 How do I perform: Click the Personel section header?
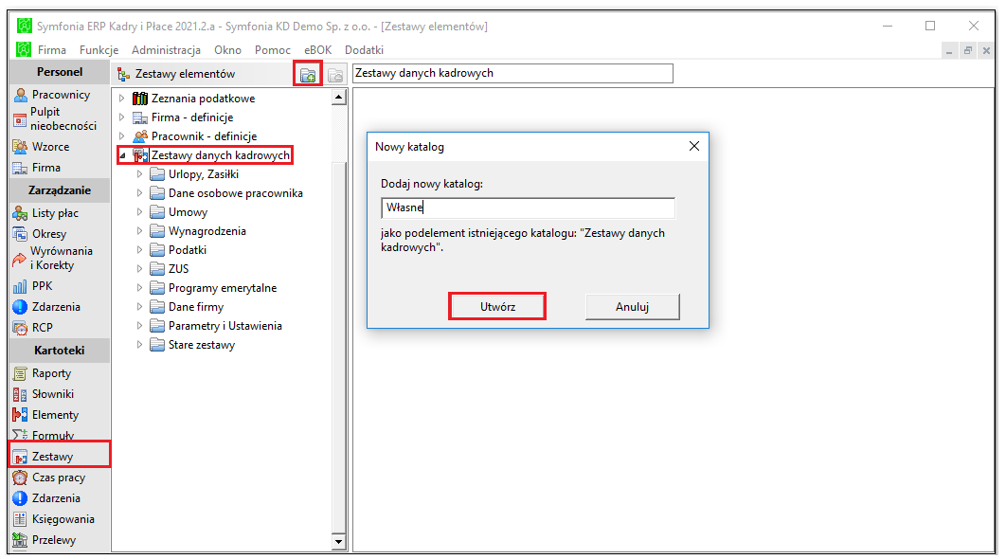click(x=60, y=72)
